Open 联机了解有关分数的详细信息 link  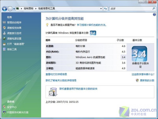coord(61,81)
